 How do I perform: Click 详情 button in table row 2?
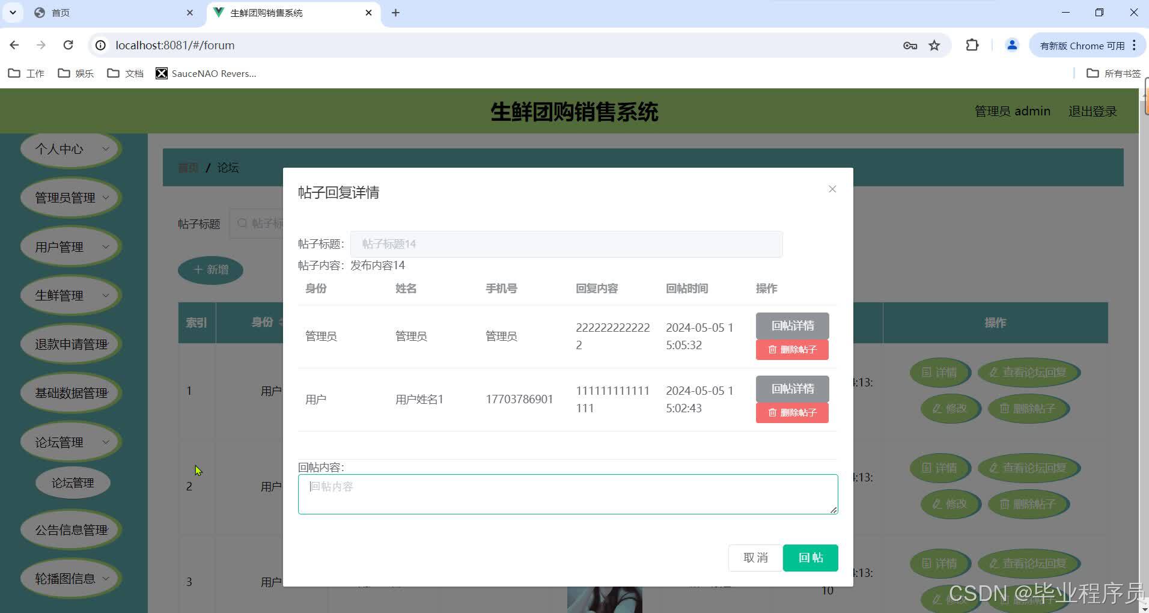click(939, 468)
